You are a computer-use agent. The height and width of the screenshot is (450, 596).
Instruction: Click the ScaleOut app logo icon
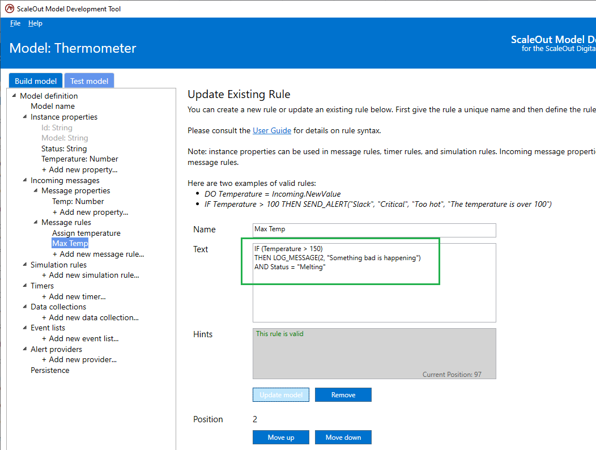point(10,9)
